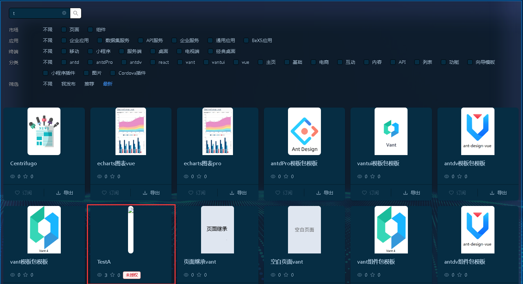Screen dimensions: 523x284
Task: Filter by 我发布
Action: tap(68, 84)
